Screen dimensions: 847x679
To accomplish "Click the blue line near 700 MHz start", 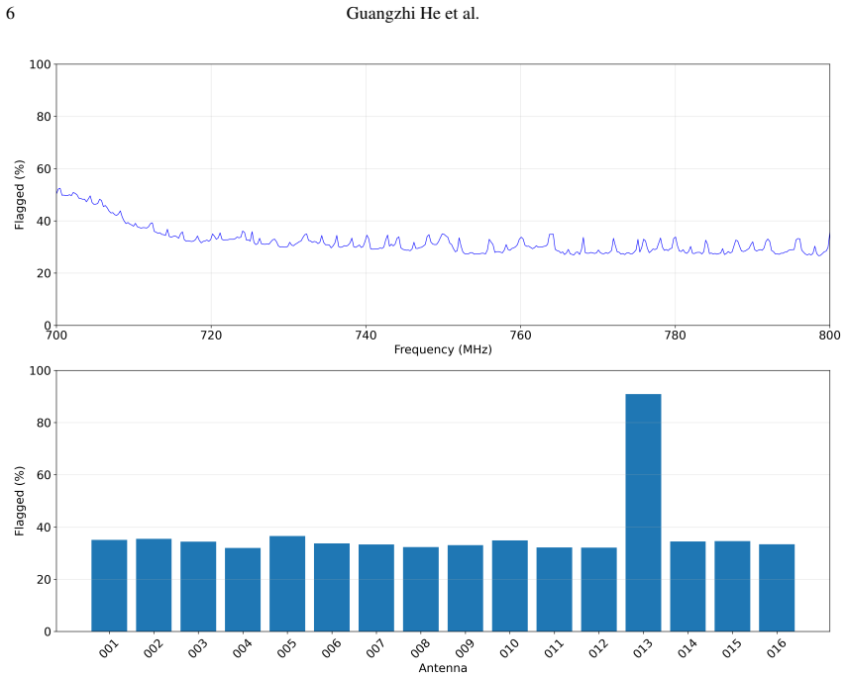I will point(59,190).
